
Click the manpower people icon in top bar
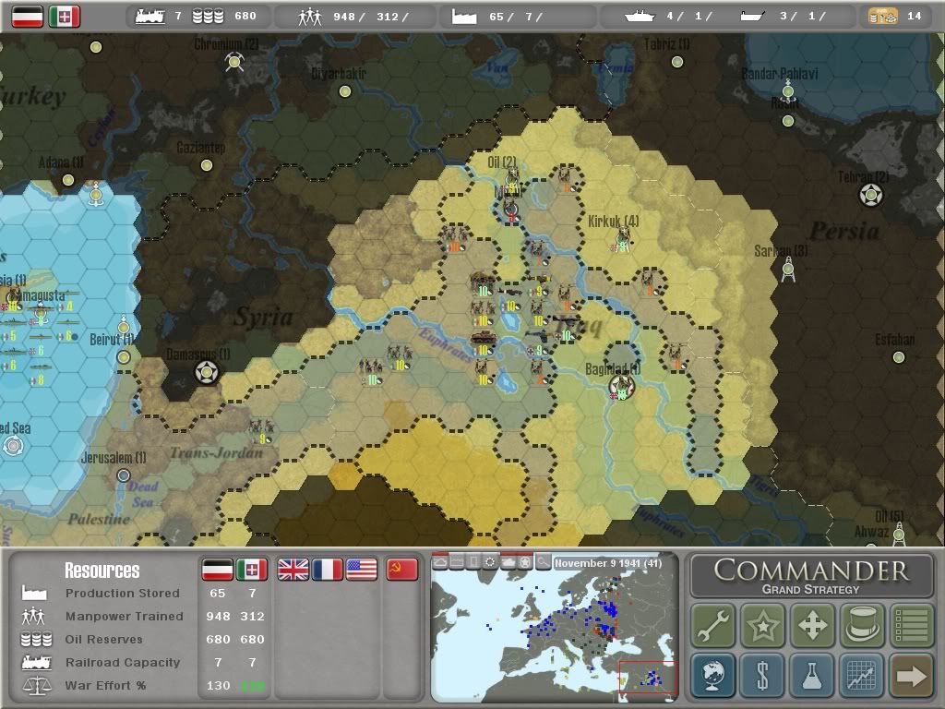(x=310, y=17)
